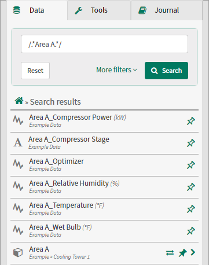Reset the search filters

[x=35, y=71]
